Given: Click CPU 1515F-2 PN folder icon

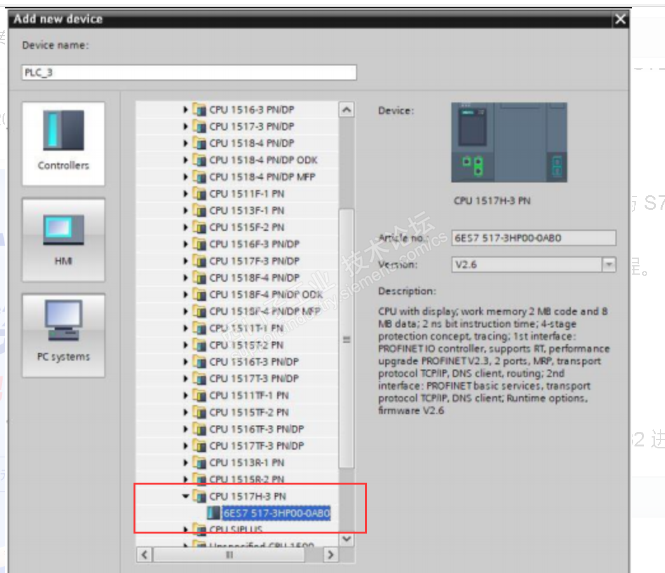Looking at the screenshot, I should (200, 227).
